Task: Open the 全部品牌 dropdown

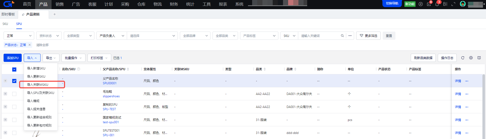Action: point(195,36)
